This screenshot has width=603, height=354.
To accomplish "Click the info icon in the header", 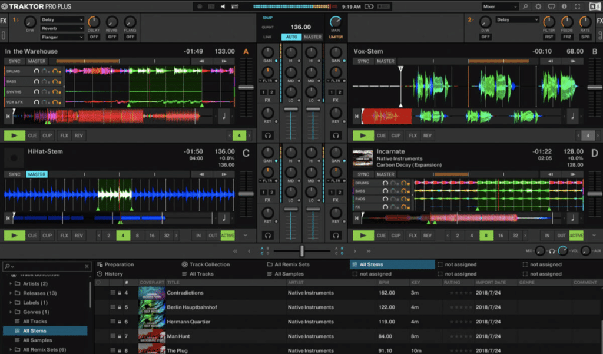I will click(x=564, y=6).
